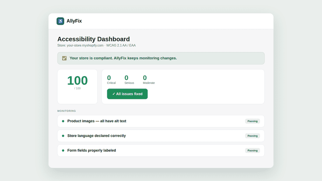Click the AllyFix accessibility logo icon

tap(60, 21)
